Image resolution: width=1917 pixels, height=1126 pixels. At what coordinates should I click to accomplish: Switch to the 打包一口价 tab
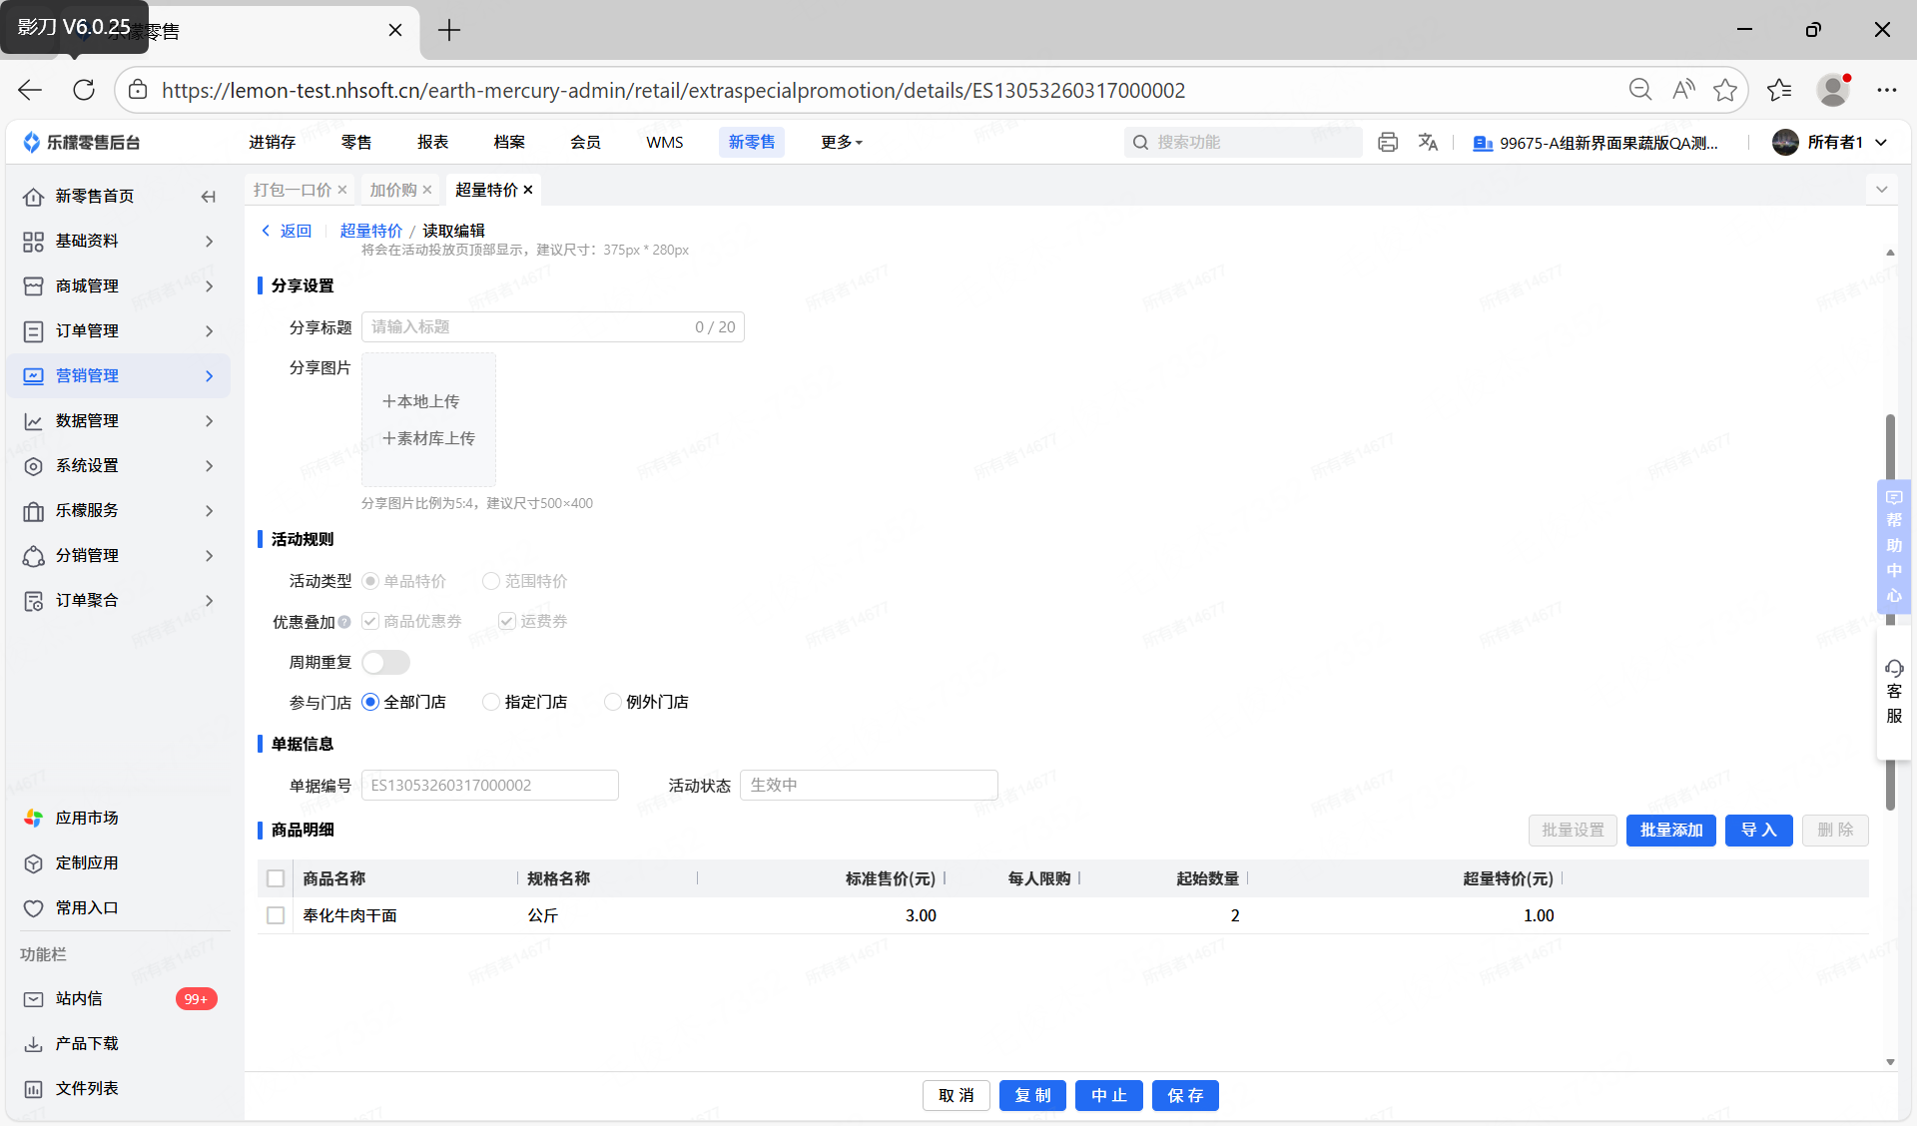tap(292, 190)
